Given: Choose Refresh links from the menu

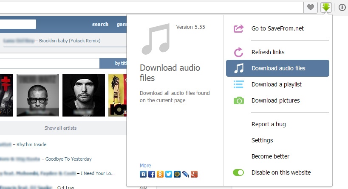Looking at the screenshot, I should (268, 52).
